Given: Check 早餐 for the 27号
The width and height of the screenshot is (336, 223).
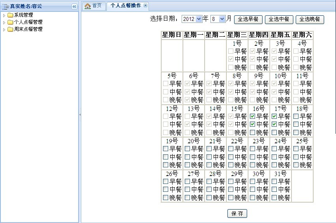Looking at the screenshot, I should [x=187, y=182].
